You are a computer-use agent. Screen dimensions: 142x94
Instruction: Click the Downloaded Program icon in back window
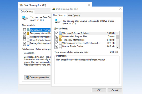pyautogui.click(x=28, y=30)
